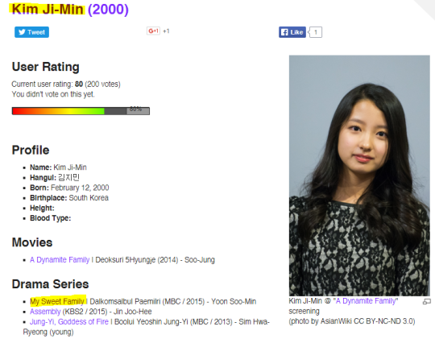Click the A Dynamite Family caption link
This screenshot has height=339, width=435.
[x=366, y=301]
